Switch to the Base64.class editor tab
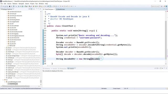 (x=60, y=9)
